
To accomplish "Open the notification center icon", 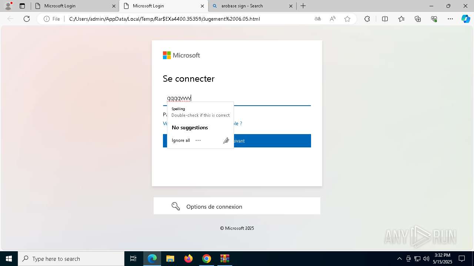I will [462, 259].
